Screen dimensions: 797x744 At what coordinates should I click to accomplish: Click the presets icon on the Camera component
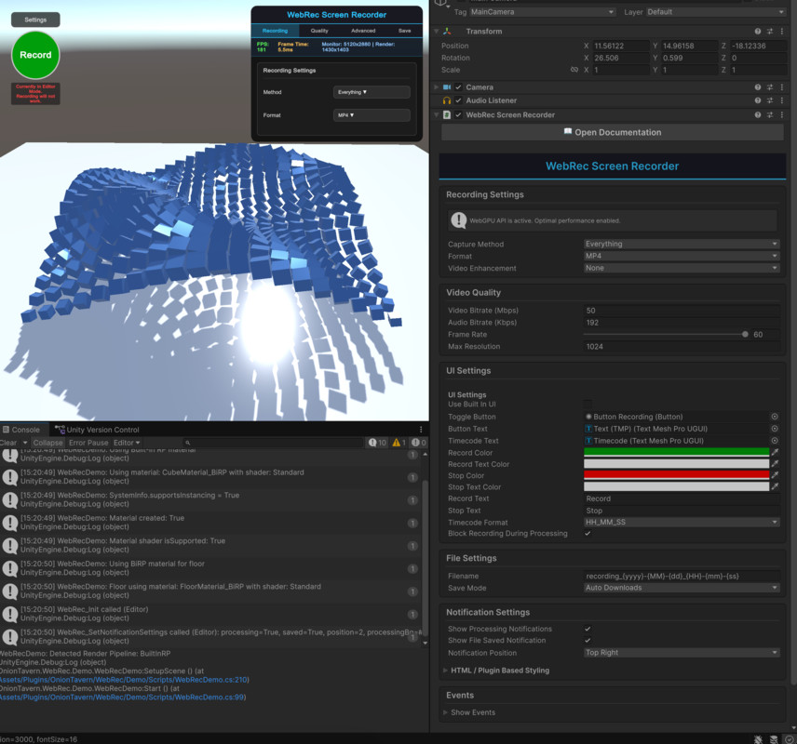(768, 86)
